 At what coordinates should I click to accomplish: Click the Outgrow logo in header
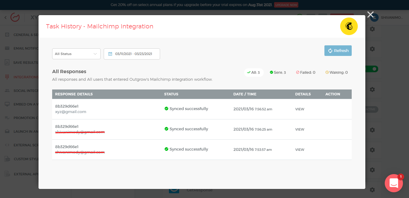[15, 18]
